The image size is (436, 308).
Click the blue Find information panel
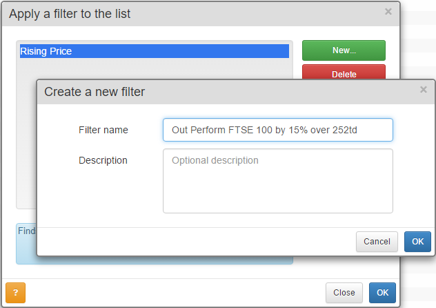pos(26,244)
